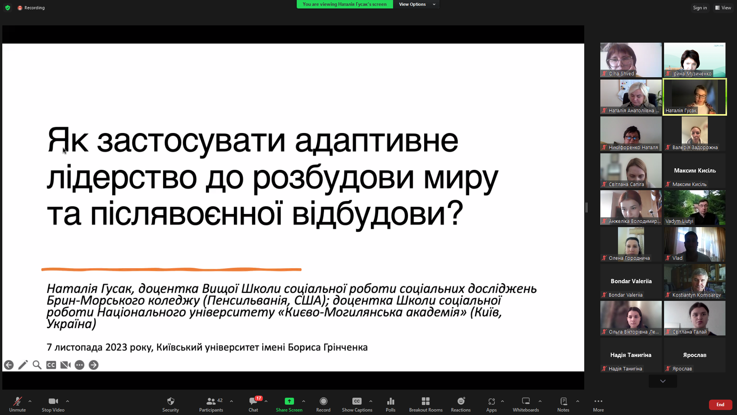
Task: Start a Record of the meeting
Action: coord(323,403)
